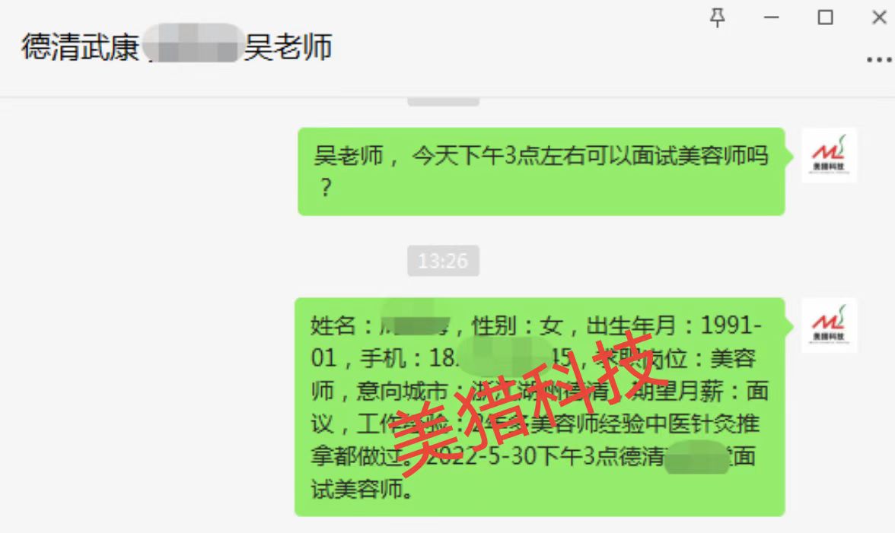Click the 13:26 timestamp label
Image resolution: width=895 pixels, height=533 pixels.
pos(443,261)
